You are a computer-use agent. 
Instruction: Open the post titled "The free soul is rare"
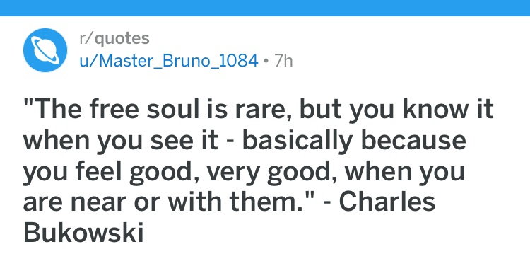pos(259,171)
